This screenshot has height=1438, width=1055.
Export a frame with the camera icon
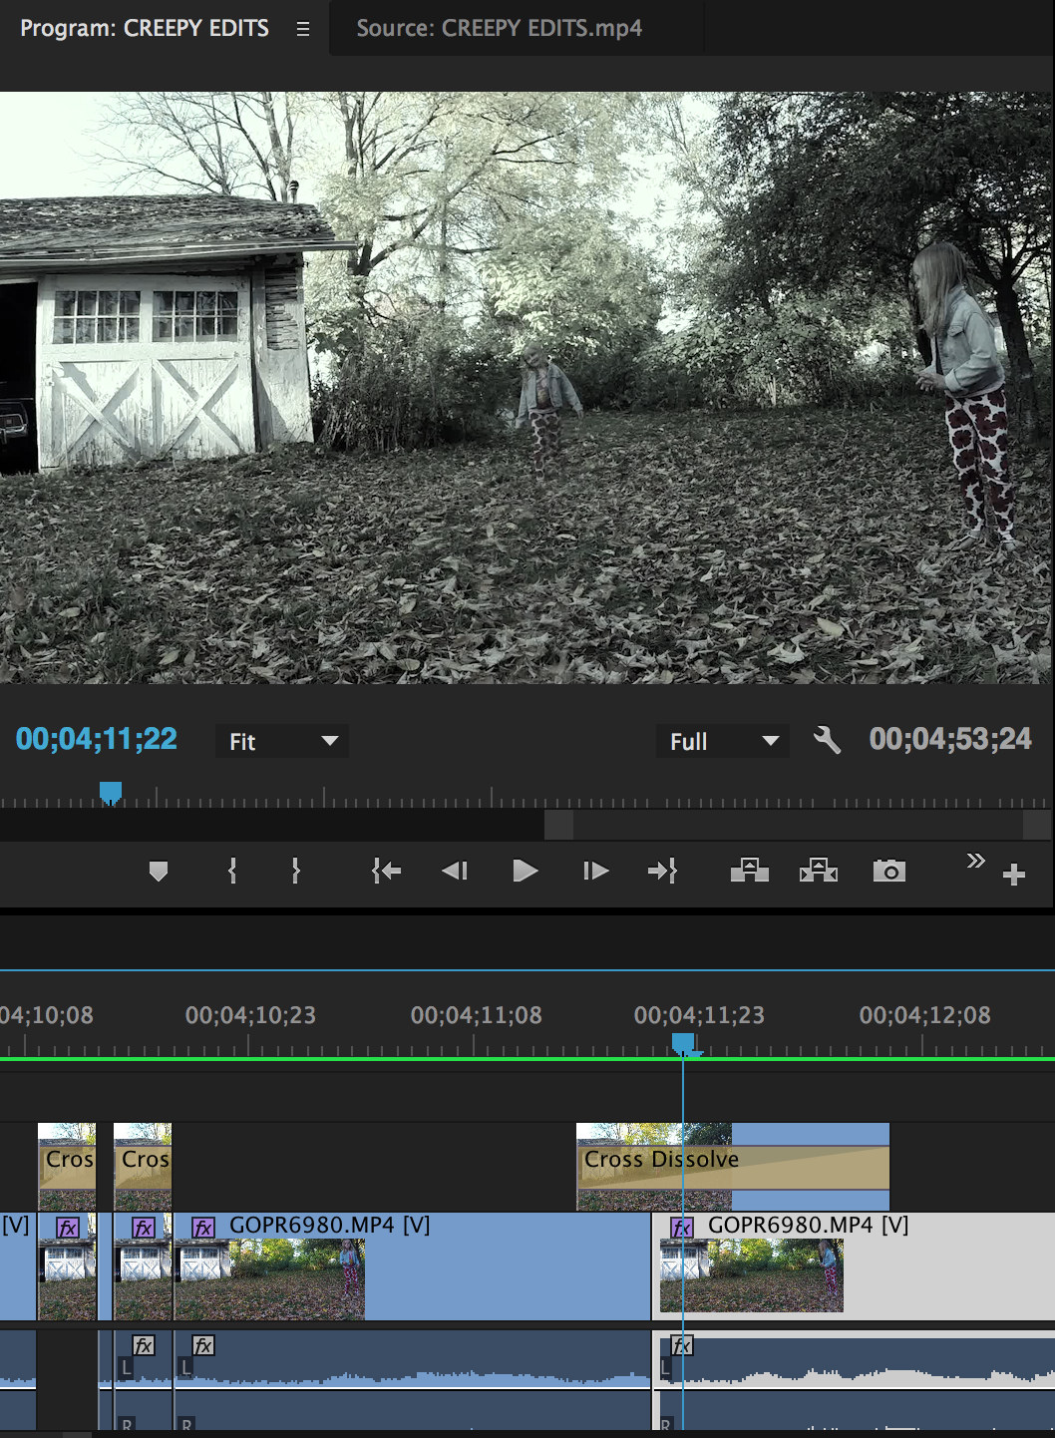pyautogui.click(x=887, y=872)
